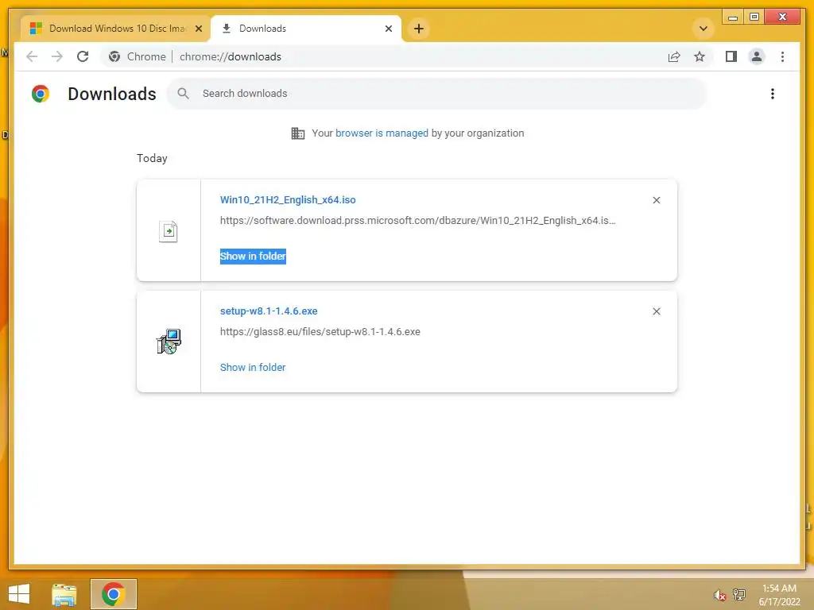Screen dimensions: 814x610
Task: Open the tab search dropdown chevron
Action: pos(704,29)
